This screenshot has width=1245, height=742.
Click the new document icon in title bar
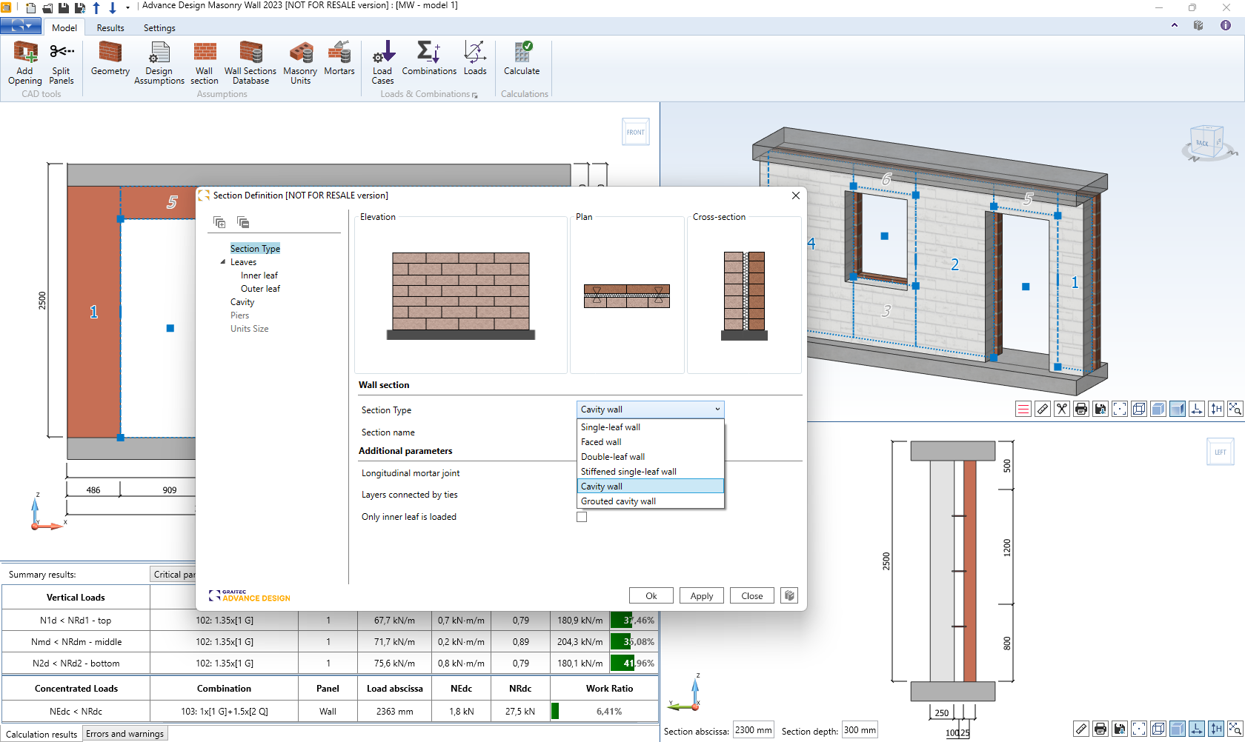tap(30, 8)
